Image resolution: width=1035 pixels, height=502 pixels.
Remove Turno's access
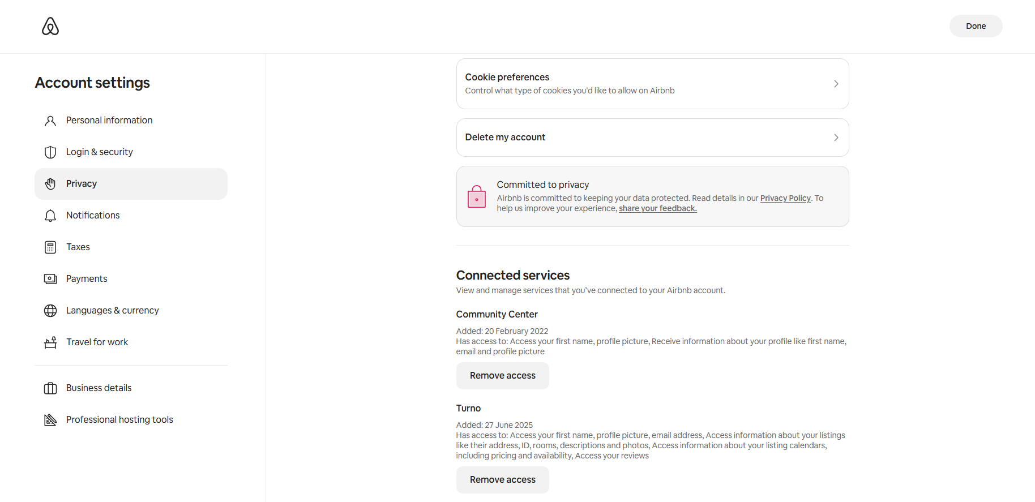pyautogui.click(x=502, y=480)
